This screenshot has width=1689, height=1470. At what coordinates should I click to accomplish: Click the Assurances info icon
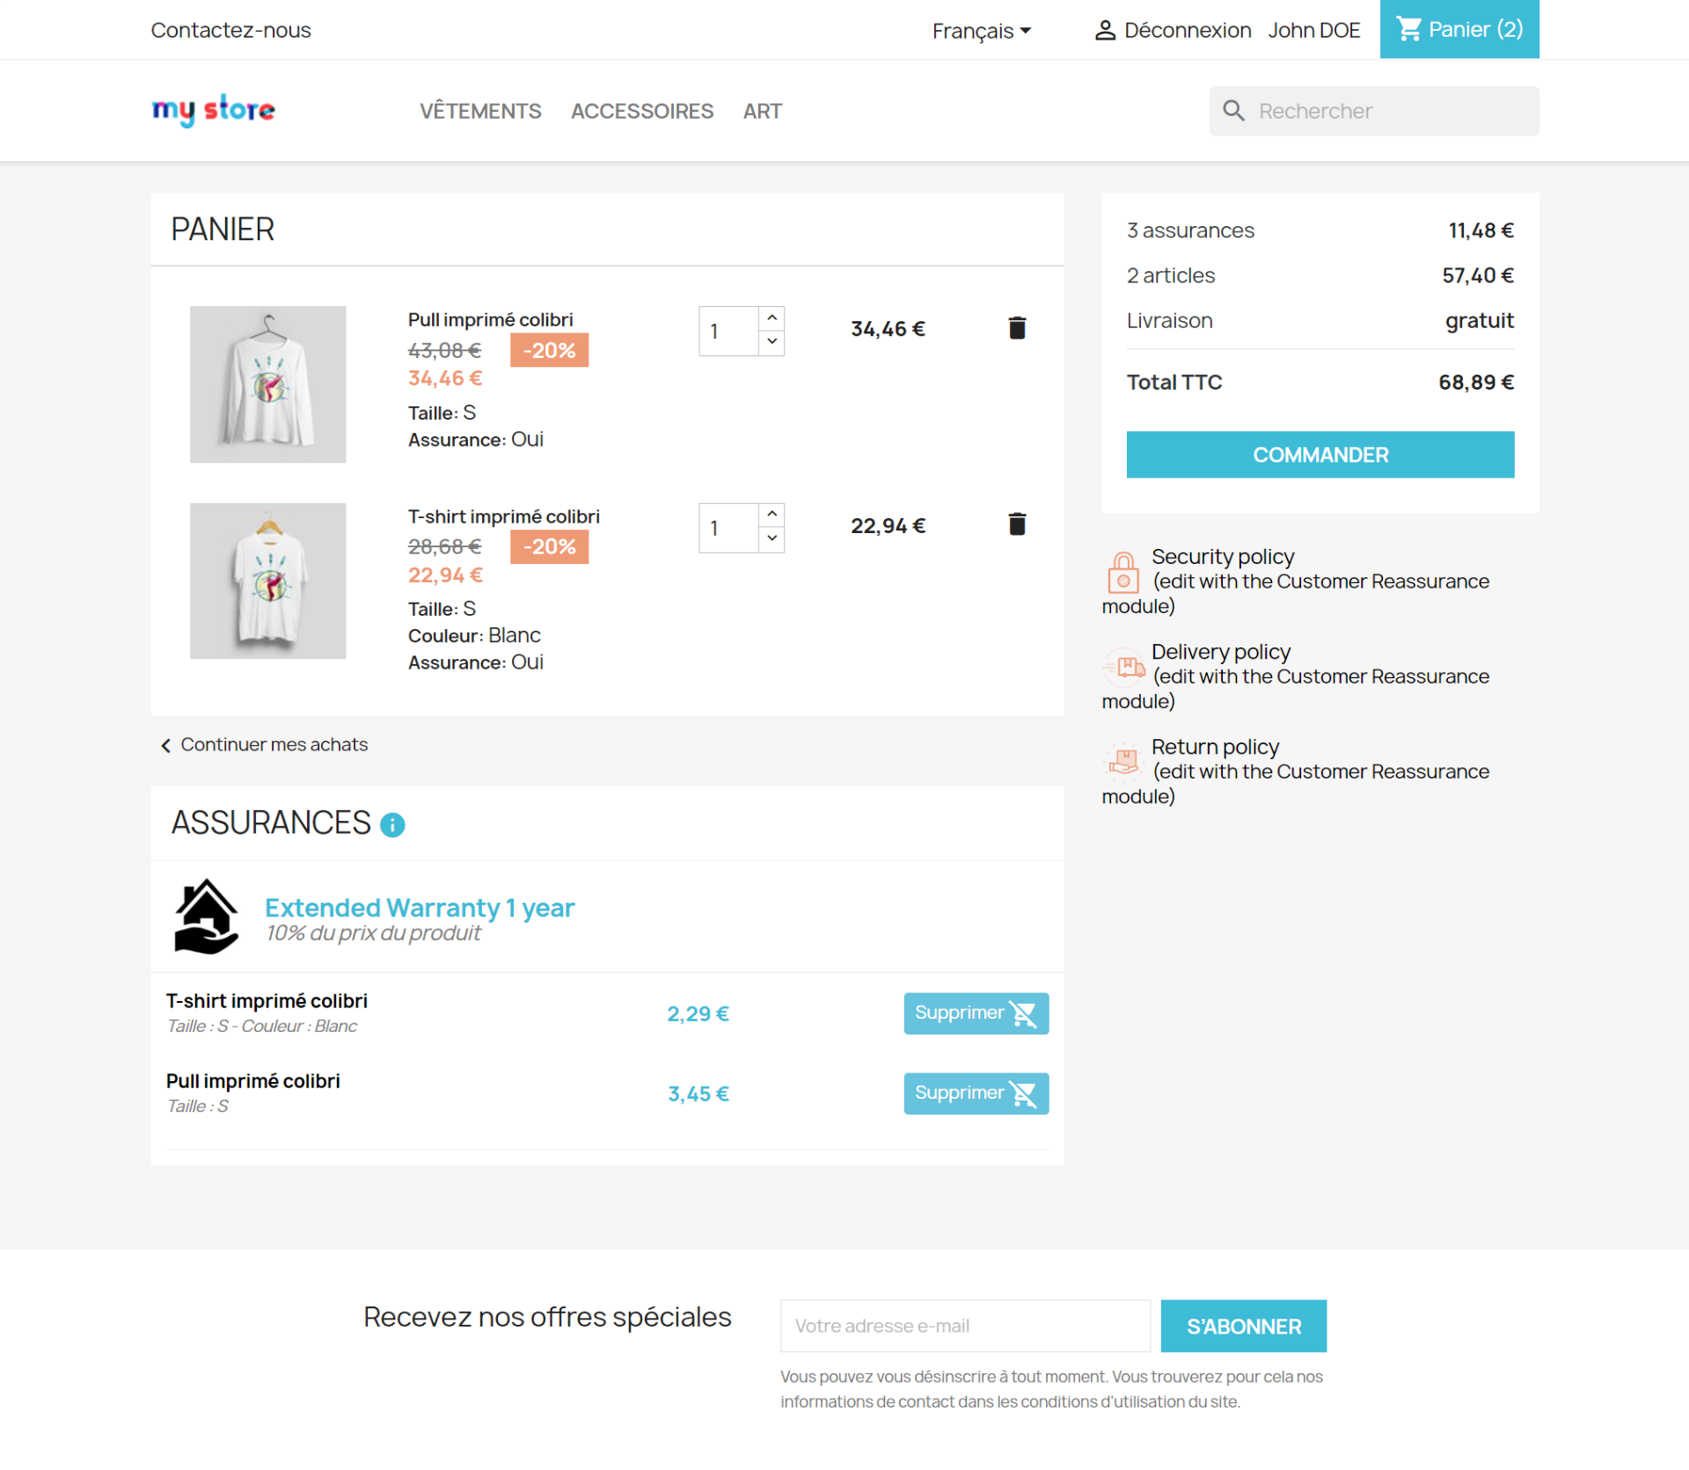(x=392, y=824)
